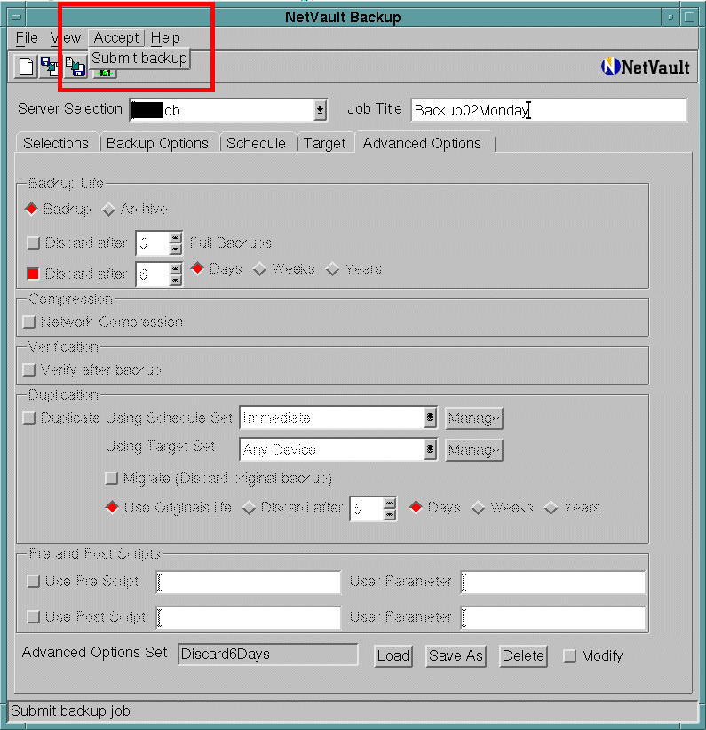Switch to the Backup Options tab

(x=157, y=143)
